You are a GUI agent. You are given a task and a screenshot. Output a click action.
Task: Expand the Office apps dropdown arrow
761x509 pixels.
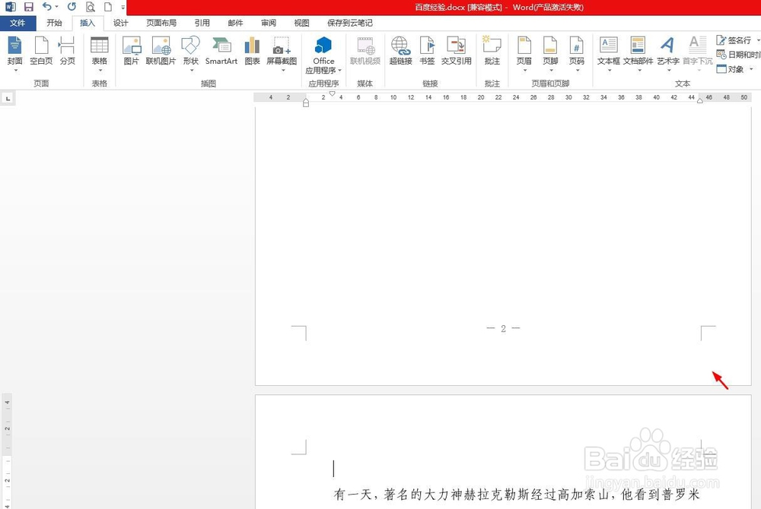pos(340,71)
